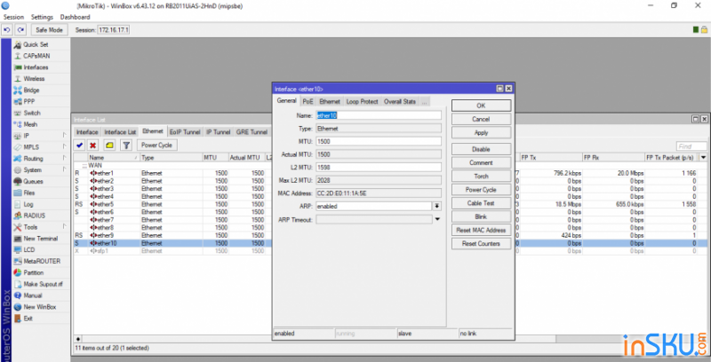Click the filter funnel icon
The height and width of the screenshot is (362, 711).
[x=126, y=146]
